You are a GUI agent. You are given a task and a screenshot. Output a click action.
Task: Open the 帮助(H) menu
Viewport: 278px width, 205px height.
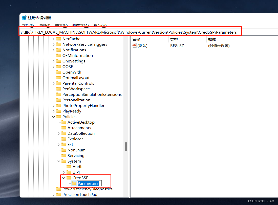(100, 26)
